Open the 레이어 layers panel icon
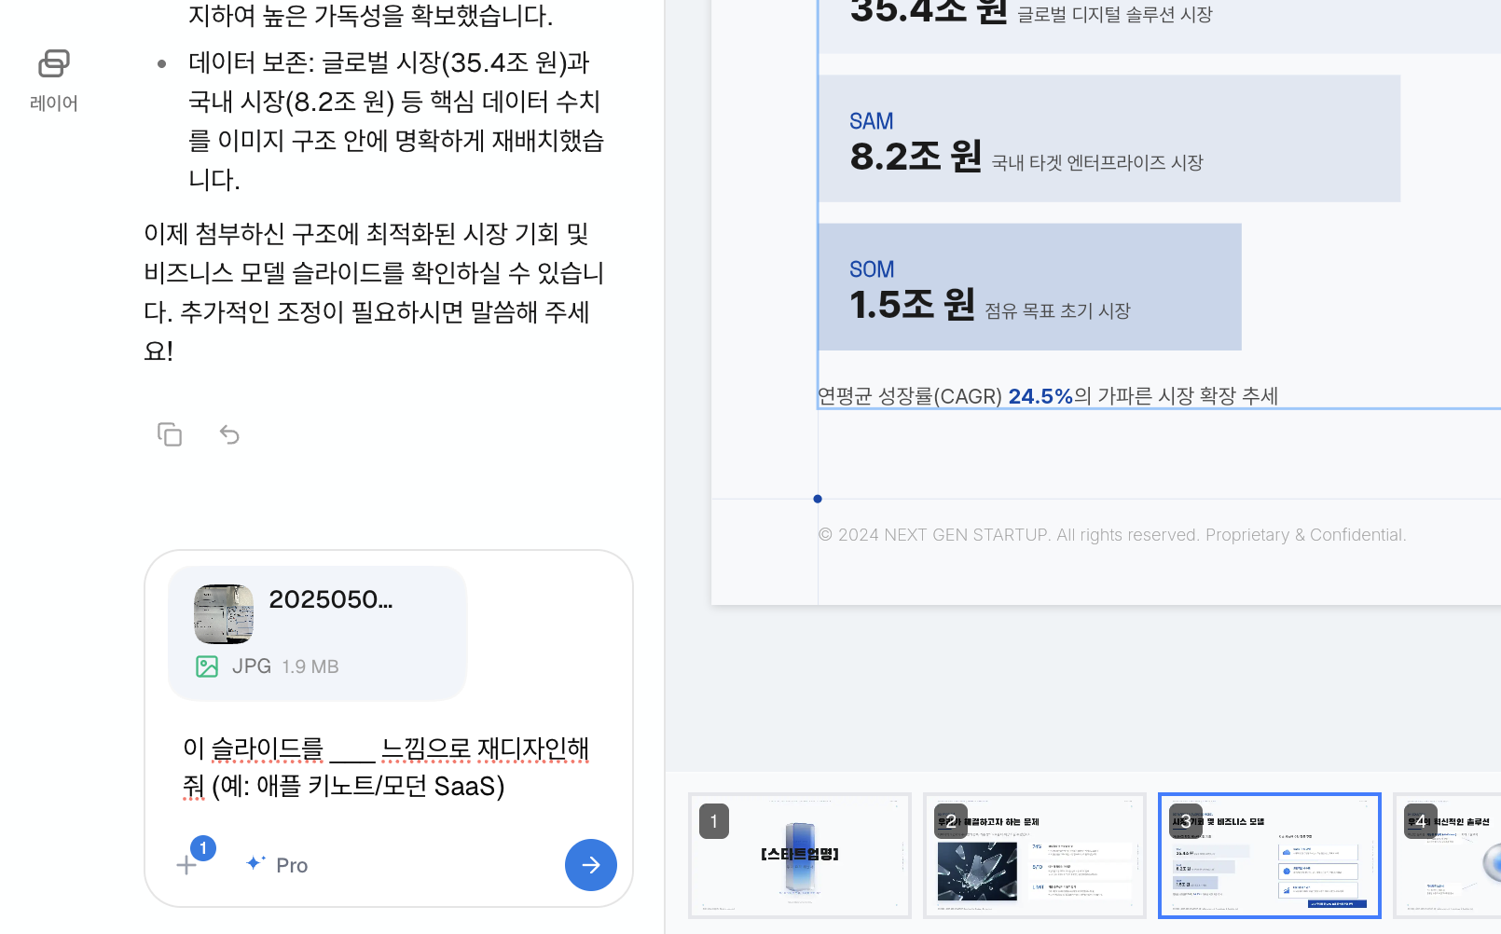 [54, 80]
